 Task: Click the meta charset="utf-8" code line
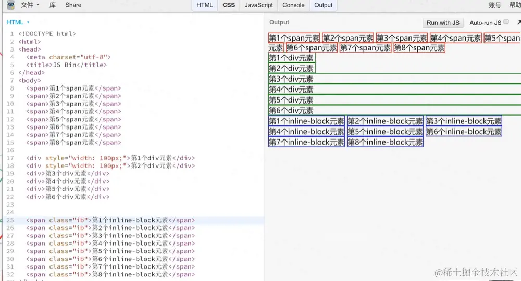click(x=68, y=57)
